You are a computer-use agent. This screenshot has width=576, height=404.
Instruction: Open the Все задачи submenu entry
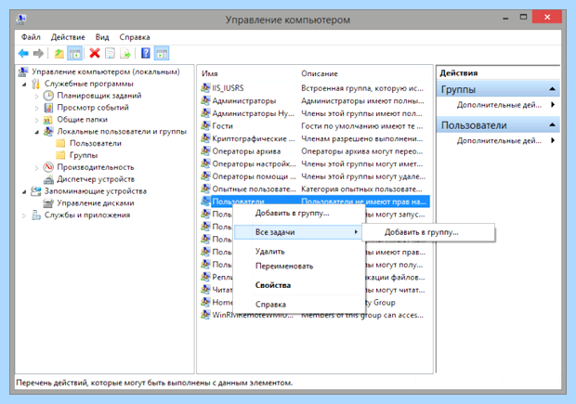[x=297, y=232]
